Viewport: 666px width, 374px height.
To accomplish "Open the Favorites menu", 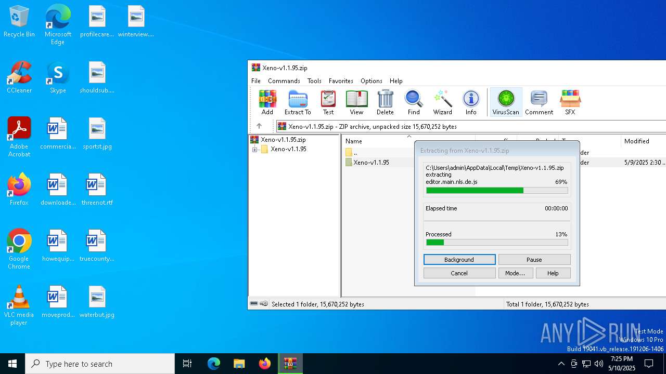I will point(341,81).
